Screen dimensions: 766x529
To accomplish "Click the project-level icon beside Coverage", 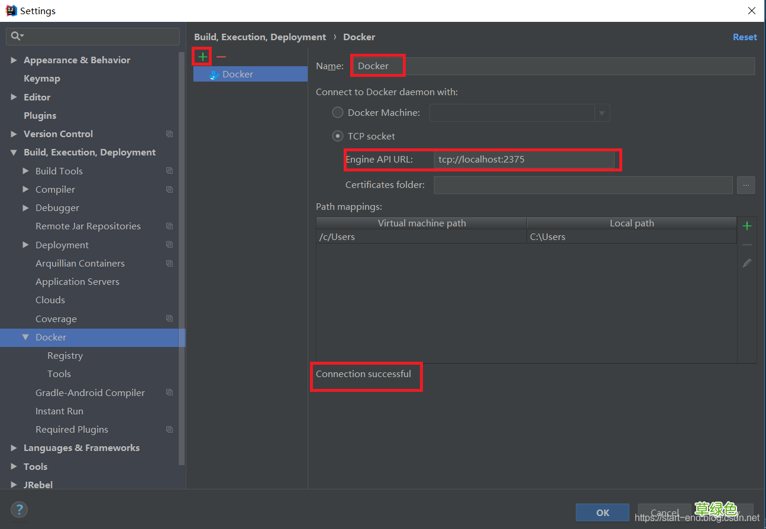I will pos(170,319).
